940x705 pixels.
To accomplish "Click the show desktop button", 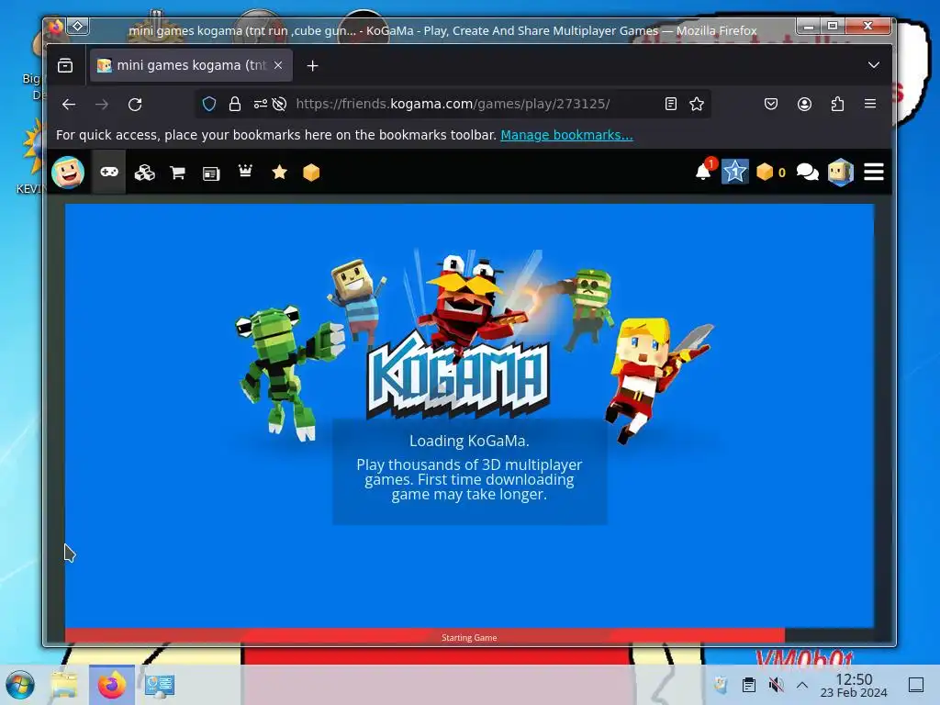I will click(x=916, y=685).
